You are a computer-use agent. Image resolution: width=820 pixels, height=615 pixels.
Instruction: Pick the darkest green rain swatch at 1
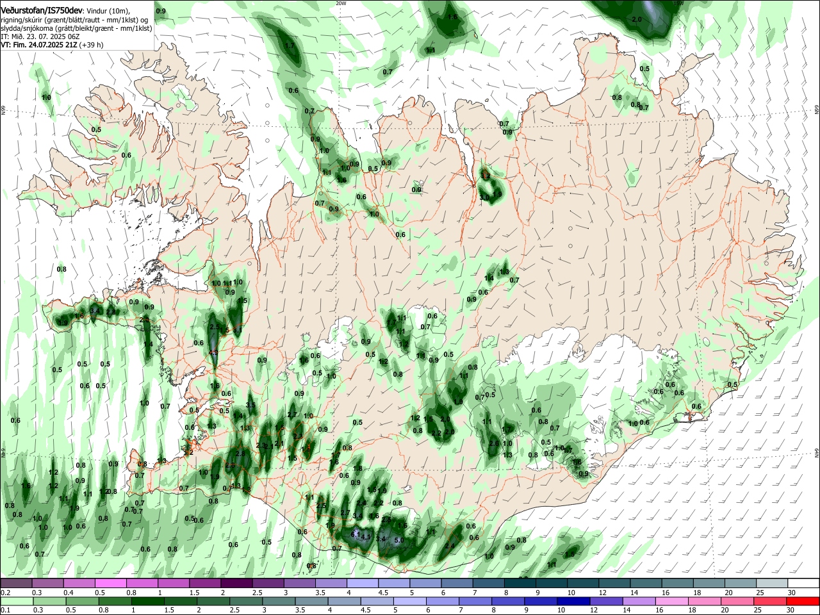[147, 602]
